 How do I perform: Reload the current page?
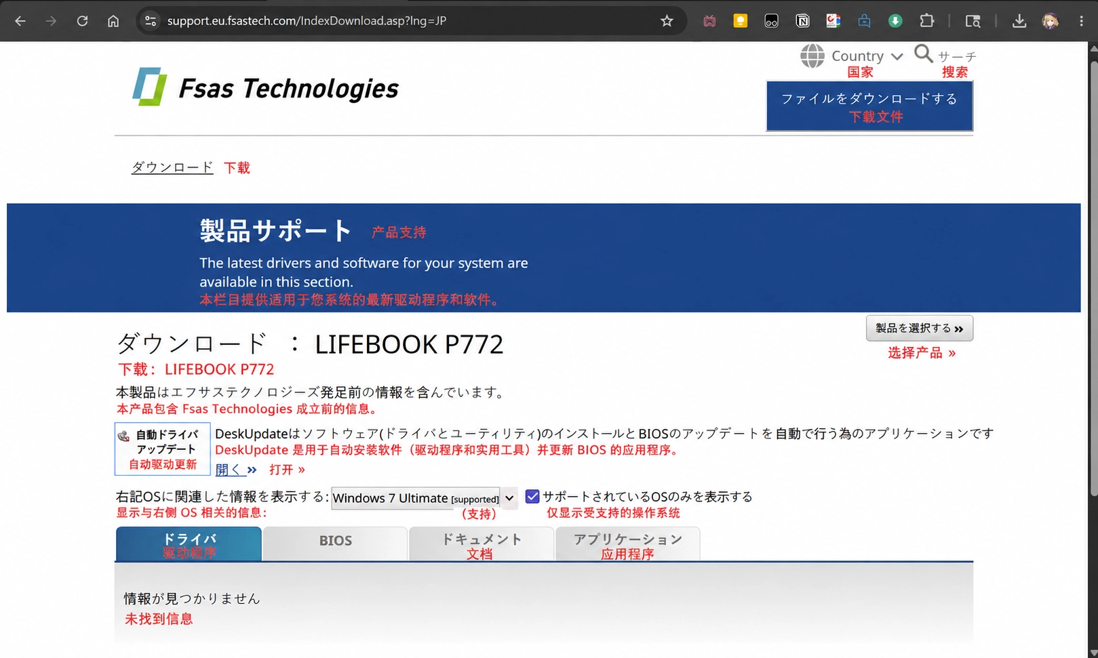click(82, 21)
